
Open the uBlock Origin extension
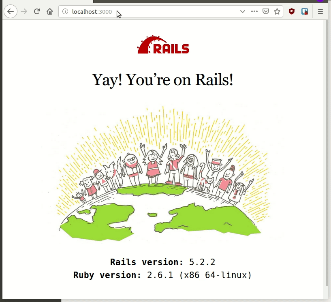click(x=292, y=11)
